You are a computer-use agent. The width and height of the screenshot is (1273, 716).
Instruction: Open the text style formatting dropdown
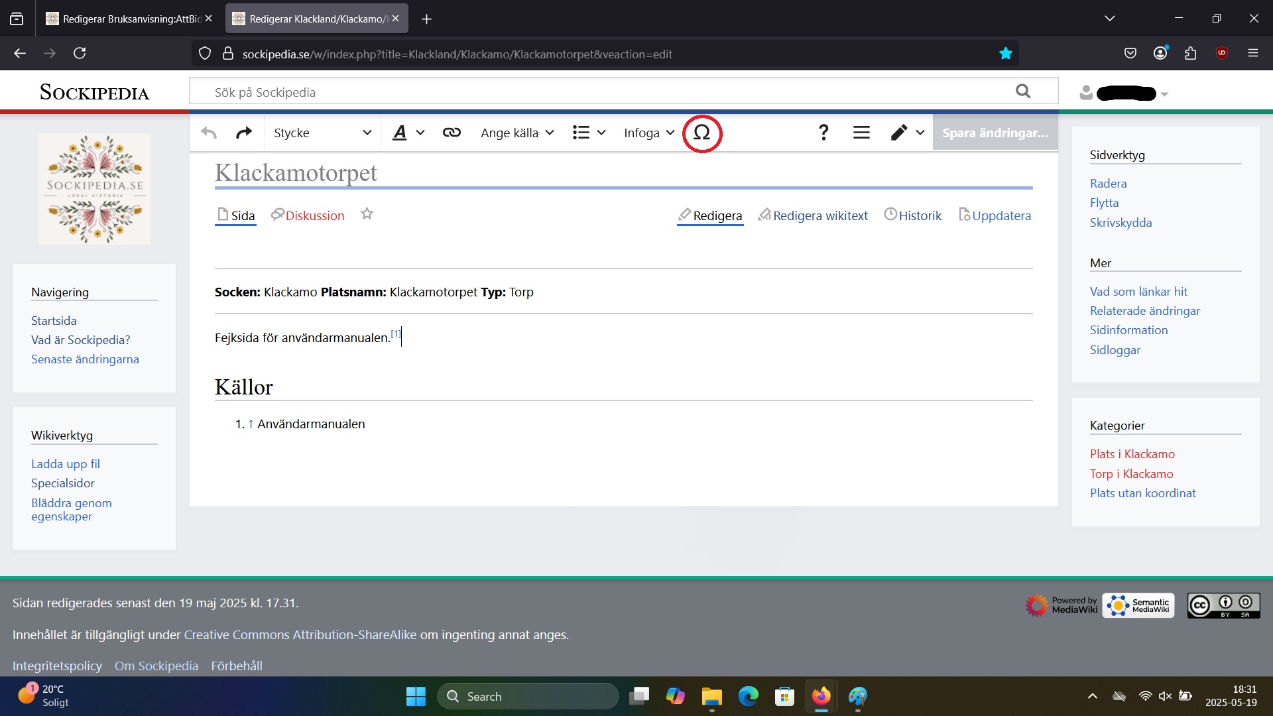(408, 133)
